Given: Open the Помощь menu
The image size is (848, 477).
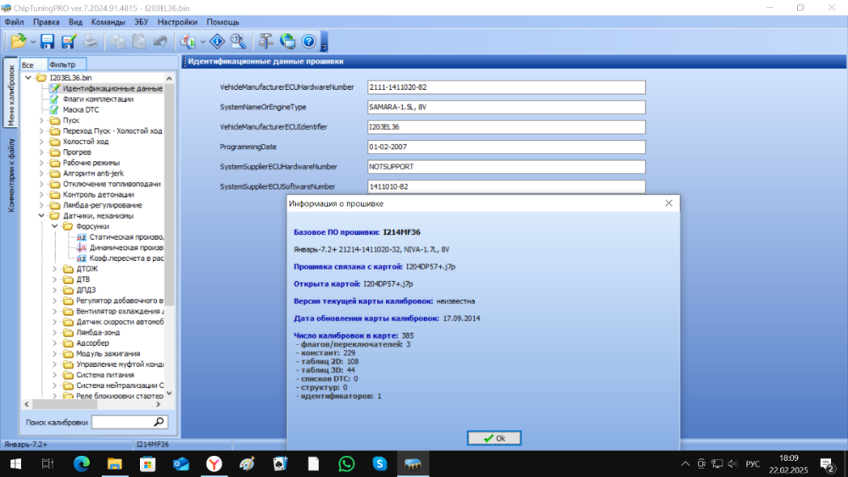Looking at the screenshot, I should pyautogui.click(x=223, y=22).
